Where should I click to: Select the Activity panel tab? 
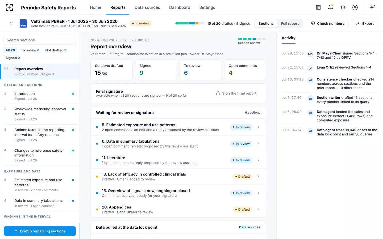click(289, 38)
